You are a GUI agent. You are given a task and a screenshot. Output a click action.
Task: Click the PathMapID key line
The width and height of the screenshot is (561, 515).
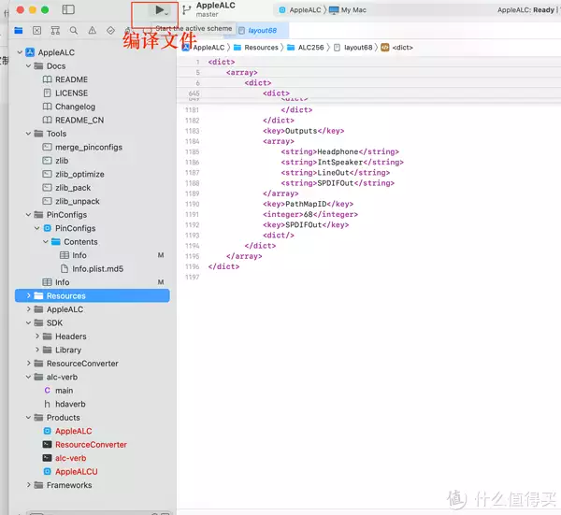coord(308,204)
